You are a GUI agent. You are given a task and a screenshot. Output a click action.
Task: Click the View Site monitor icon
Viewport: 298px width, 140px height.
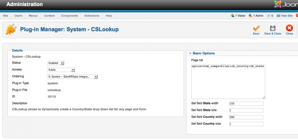point(278,16)
